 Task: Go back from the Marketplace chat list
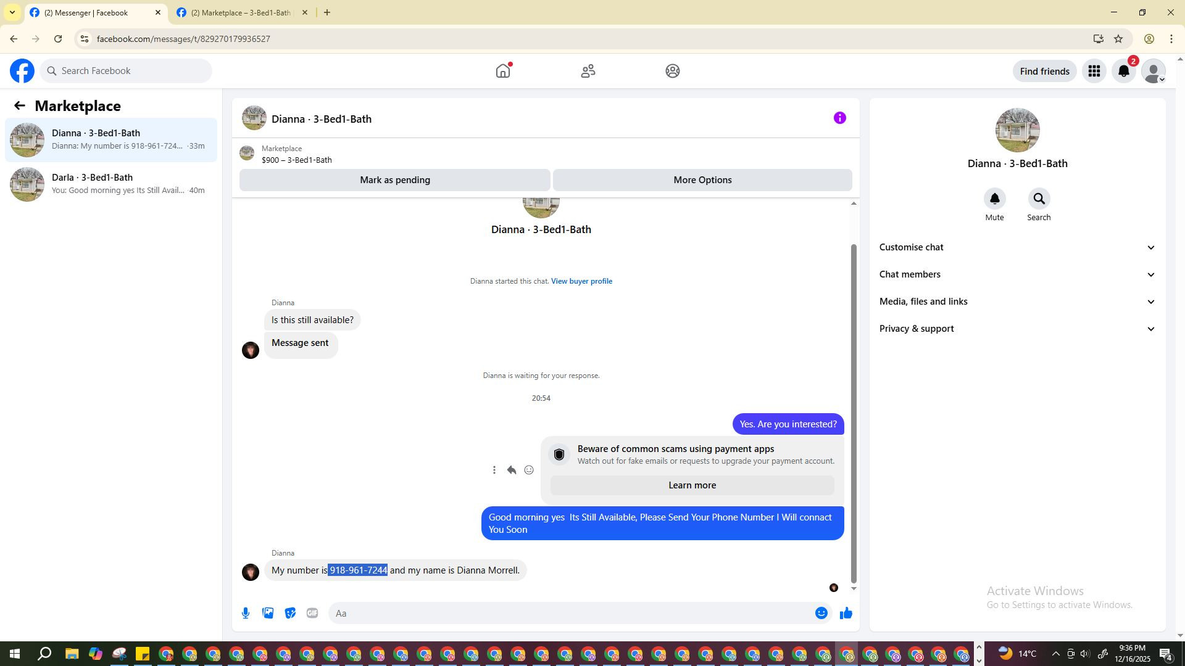pyautogui.click(x=20, y=106)
